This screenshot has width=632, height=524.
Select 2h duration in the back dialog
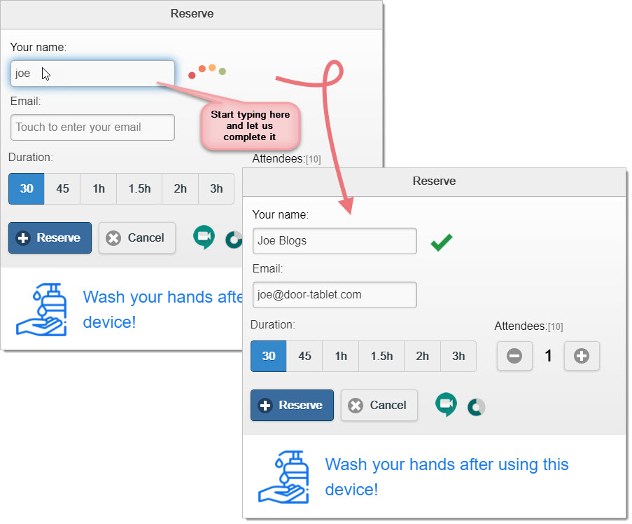coord(180,188)
